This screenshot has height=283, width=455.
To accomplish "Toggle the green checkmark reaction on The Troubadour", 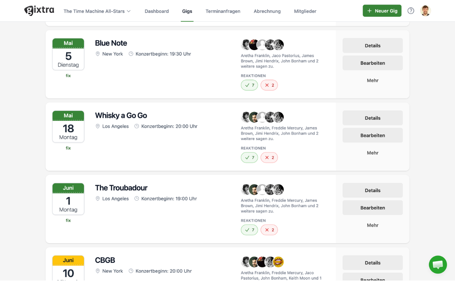I will 249,230.
